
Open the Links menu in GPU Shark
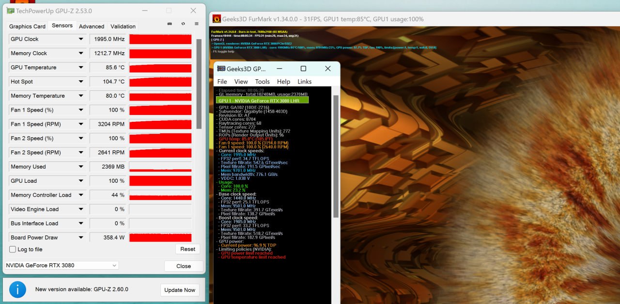305,82
